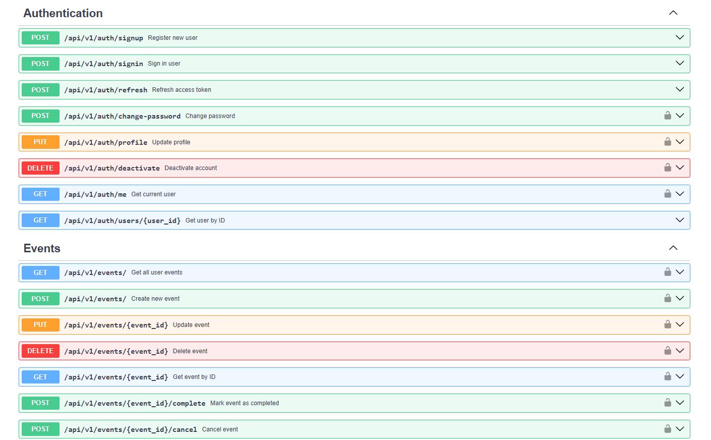The width and height of the screenshot is (711, 440).
Task: Expand the Update event row chevron
Action: pyautogui.click(x=679, y=324)
